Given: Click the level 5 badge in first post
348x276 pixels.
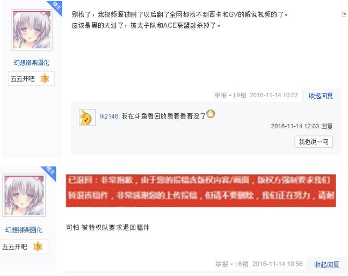Looking at the screenshot, I should [x=45, y=78].
